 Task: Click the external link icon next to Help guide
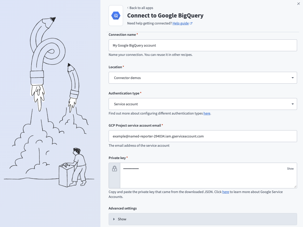pos(191,23)
